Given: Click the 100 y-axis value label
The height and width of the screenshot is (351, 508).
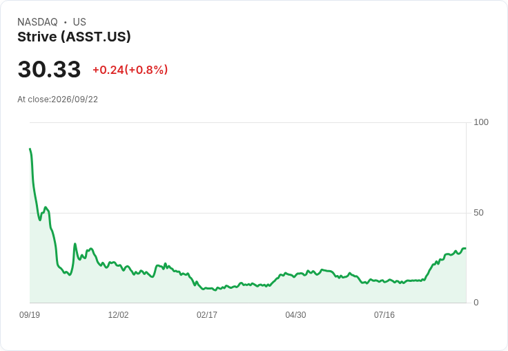Looking at the screenshot, I should point(481,122).
